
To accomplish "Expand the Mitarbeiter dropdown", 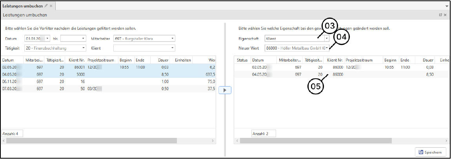I will point(172,38).
